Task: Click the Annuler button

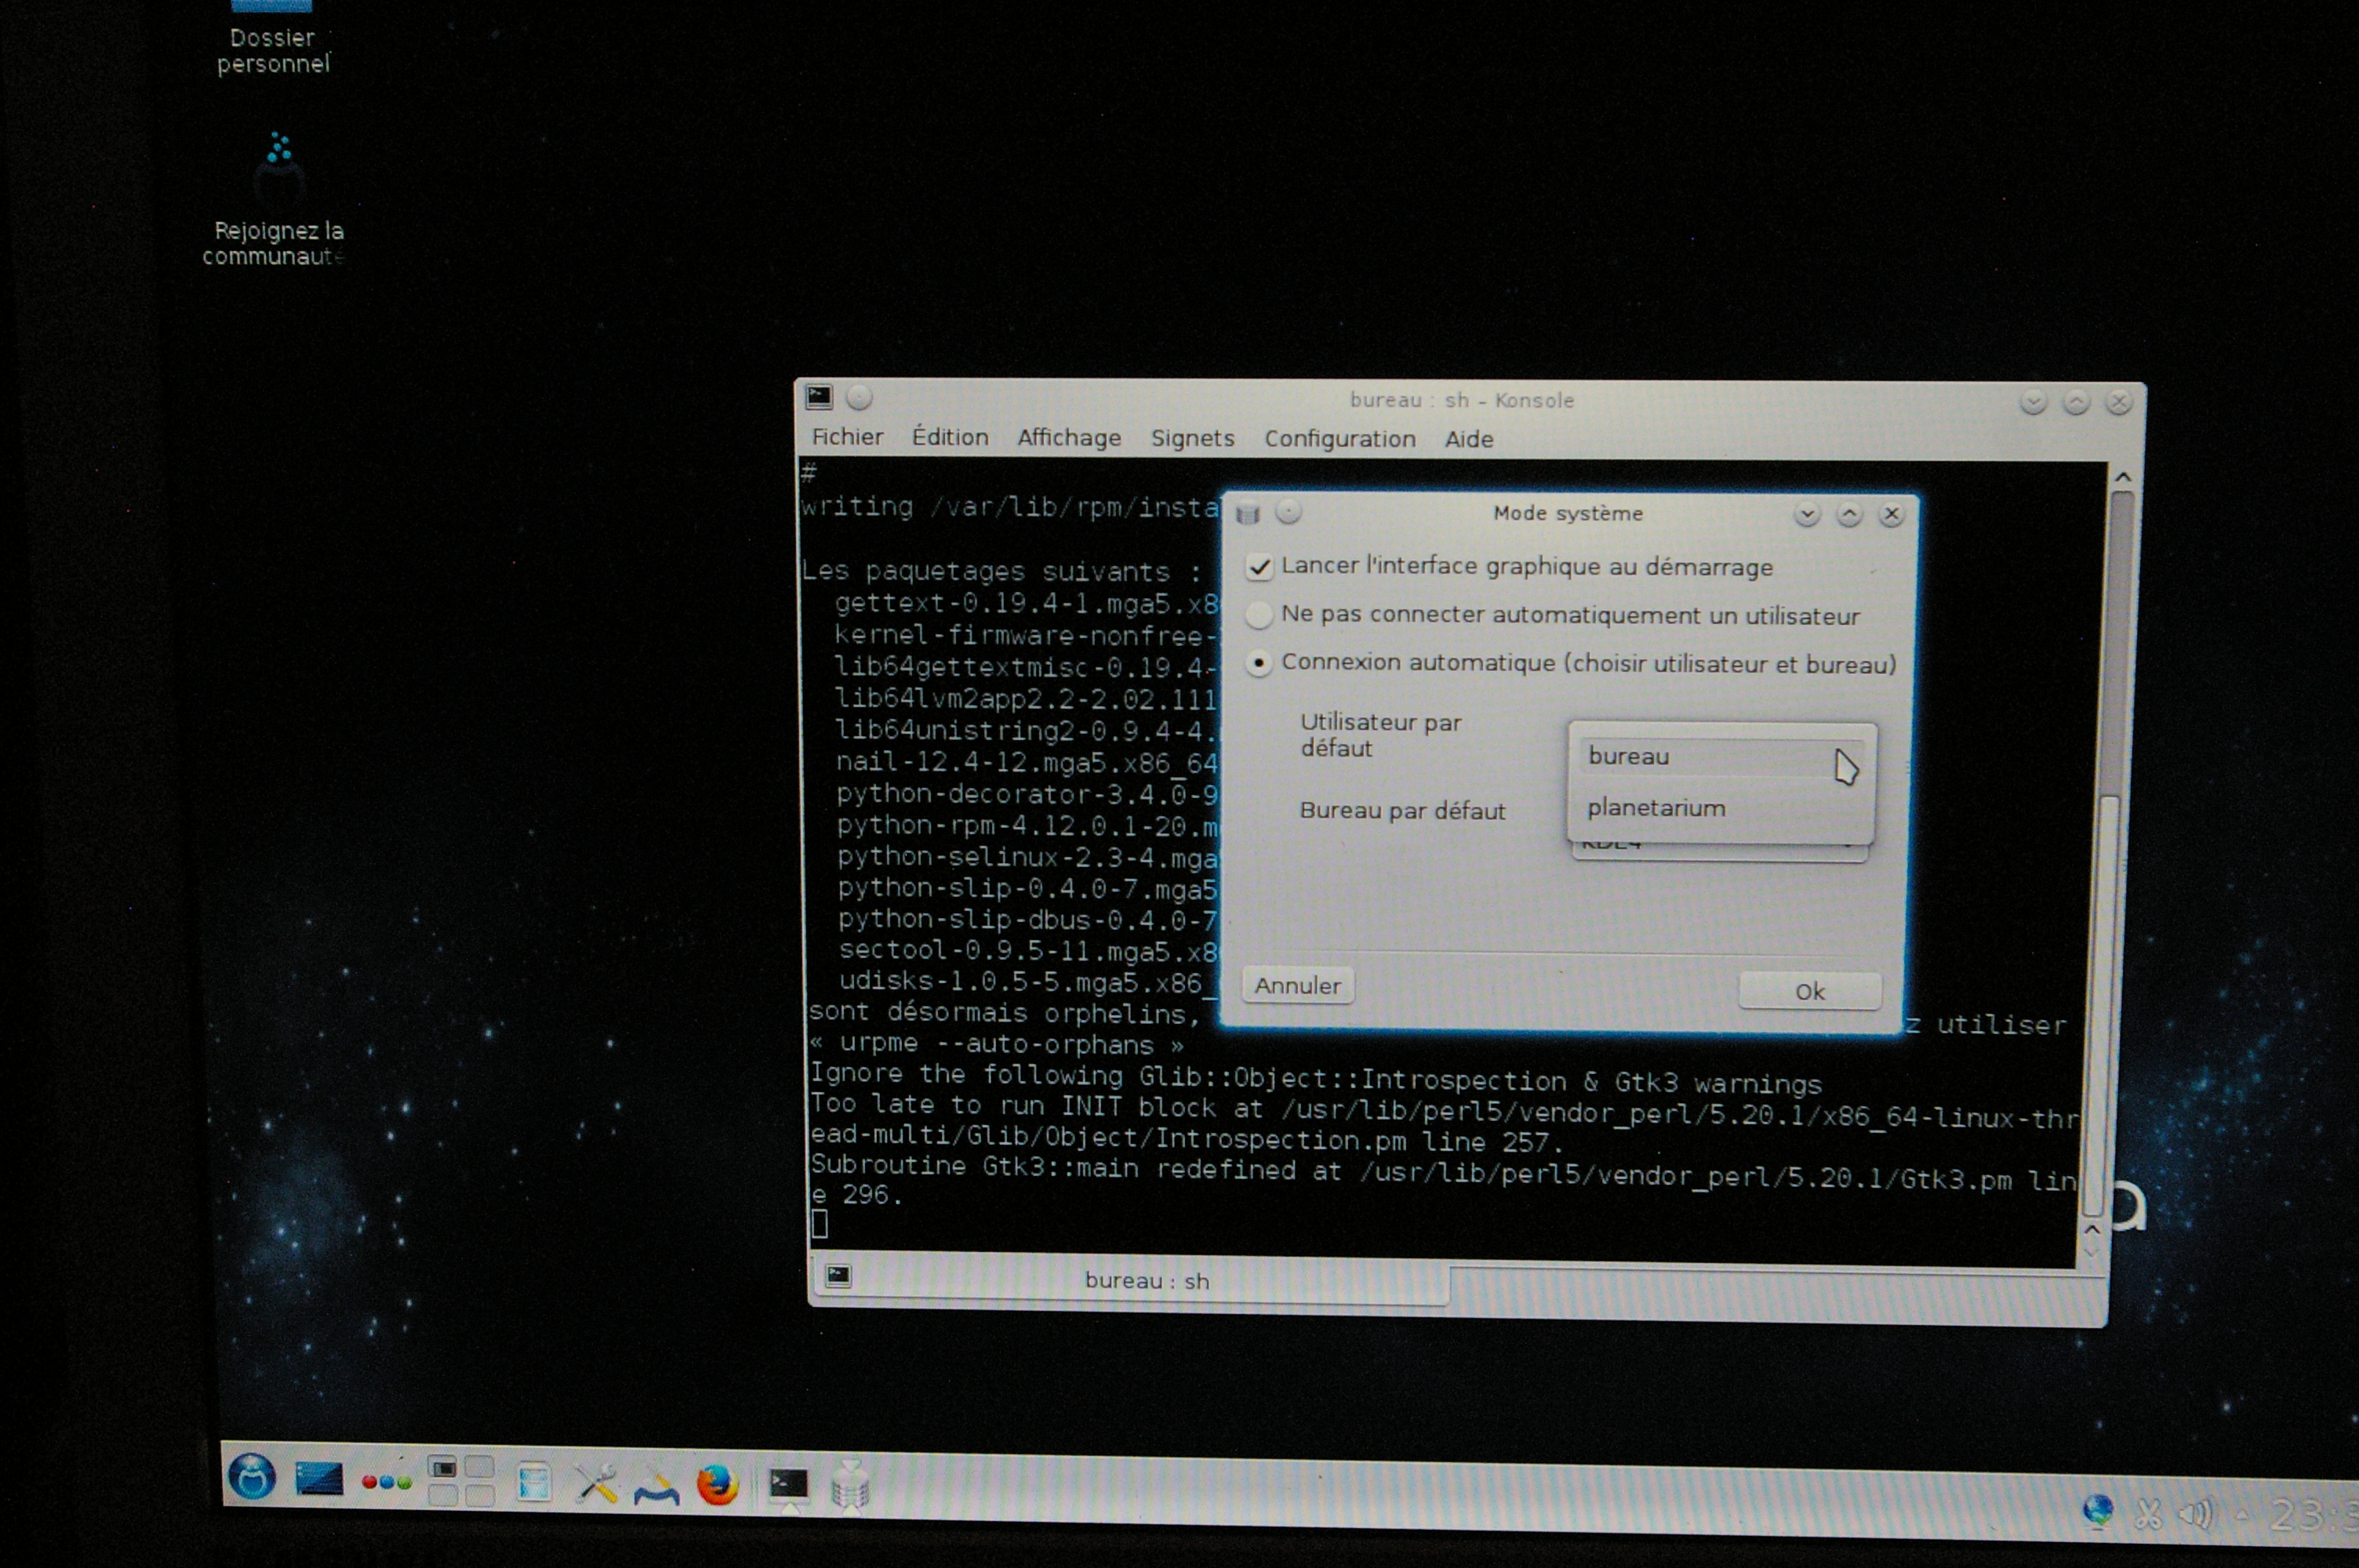Action: point(1297,986)
